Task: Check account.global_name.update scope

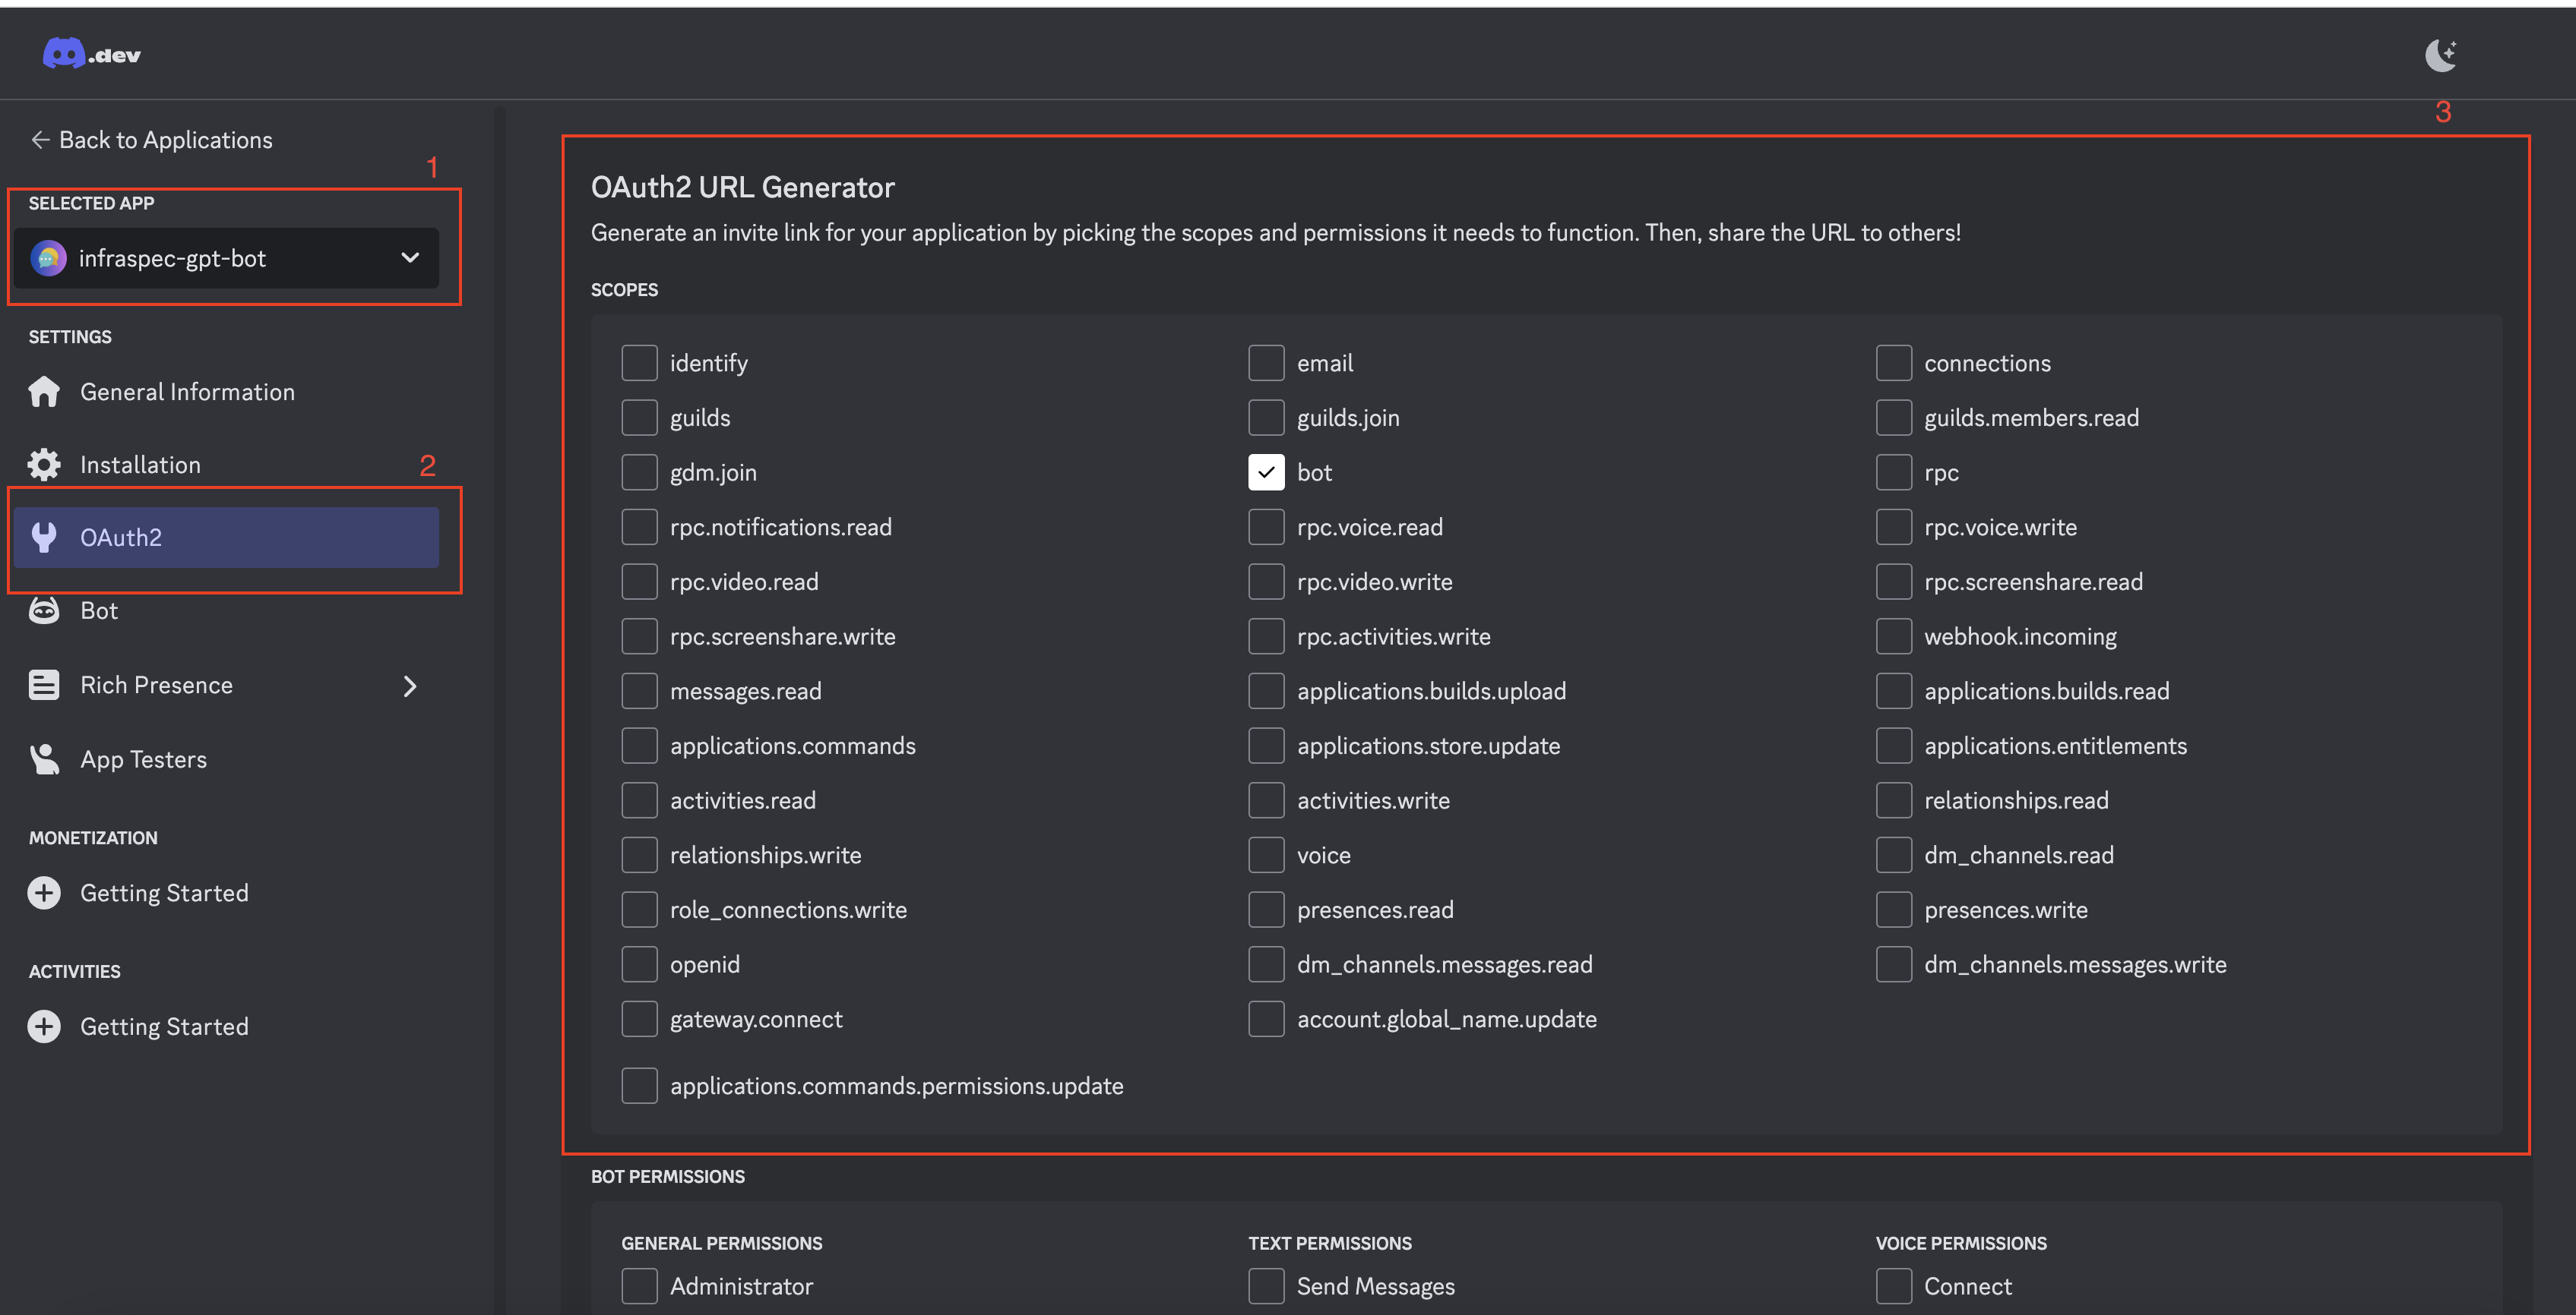Action: (x=1266, y=1019)
